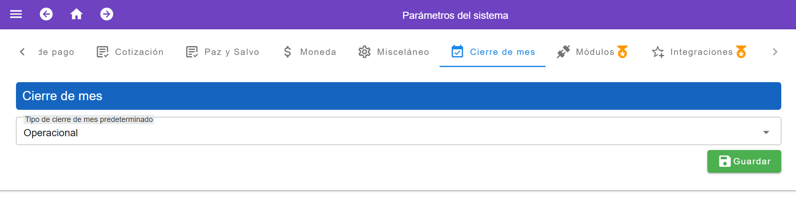This screenshot has width=796, height=215.
Task: Open the Paz y Salvo tab
Action: (x=223, y=52)
